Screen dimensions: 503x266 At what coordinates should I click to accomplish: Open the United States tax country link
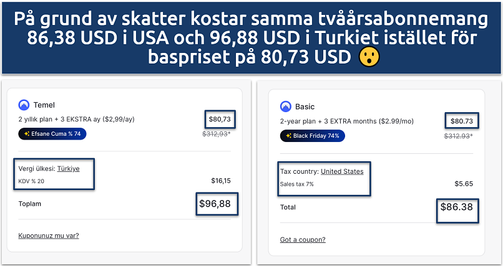click(342, 171)
